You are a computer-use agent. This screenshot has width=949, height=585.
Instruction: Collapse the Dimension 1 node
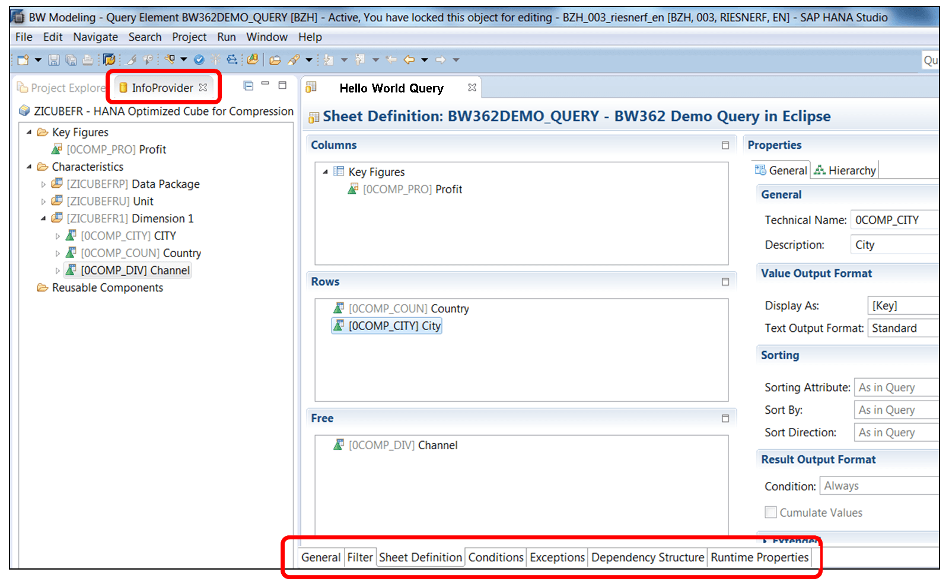click(x=43, y=219)
